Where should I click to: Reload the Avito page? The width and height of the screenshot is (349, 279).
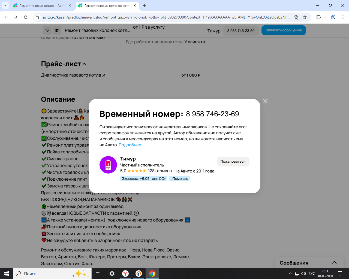[26, 17]
